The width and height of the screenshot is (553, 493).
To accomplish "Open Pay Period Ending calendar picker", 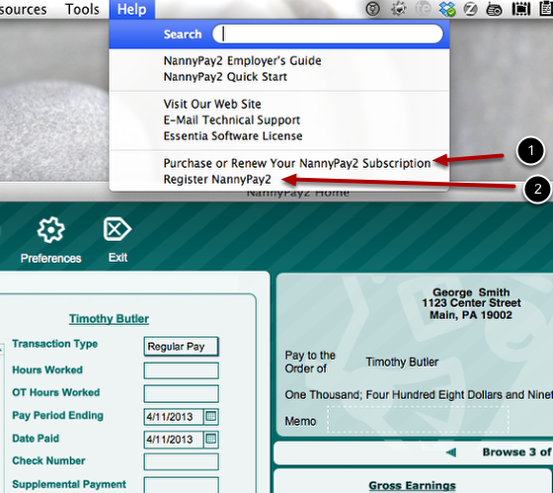I will (211, 416).
